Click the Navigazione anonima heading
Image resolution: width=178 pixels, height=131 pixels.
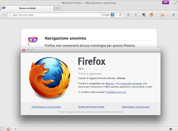[x=65, y=38]
